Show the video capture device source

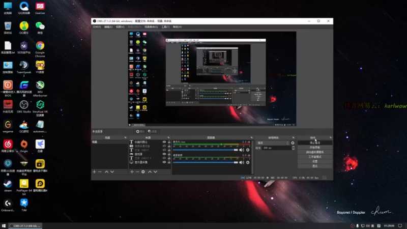click(x=164, y=146)
